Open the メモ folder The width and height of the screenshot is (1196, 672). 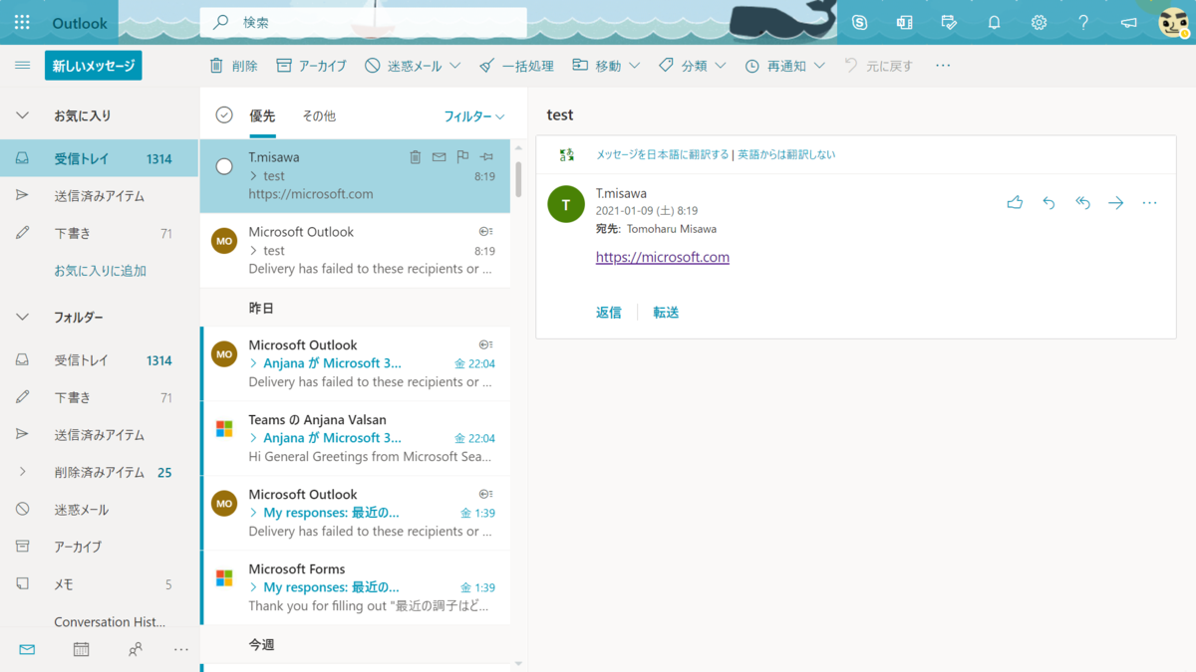pyautogui.click(x=100, y=584)
